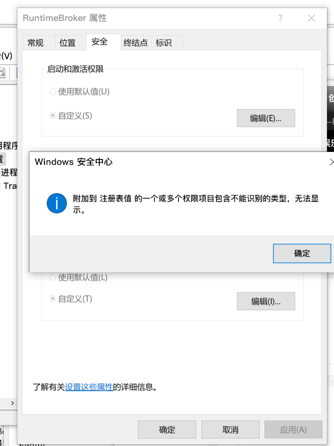Image resolution: width=334 pixels, height=446 pixels.
Task: Switch to the 常规 tab
Action: point(36,43)
